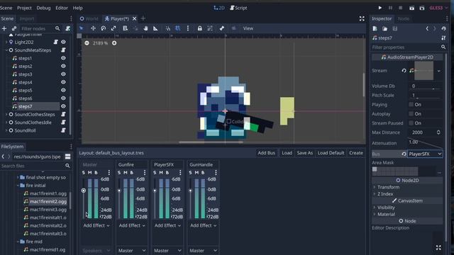Click Save As for bus layout
Image resolution: width=454 pixels, height=255 pixels.
pos(304,153)
